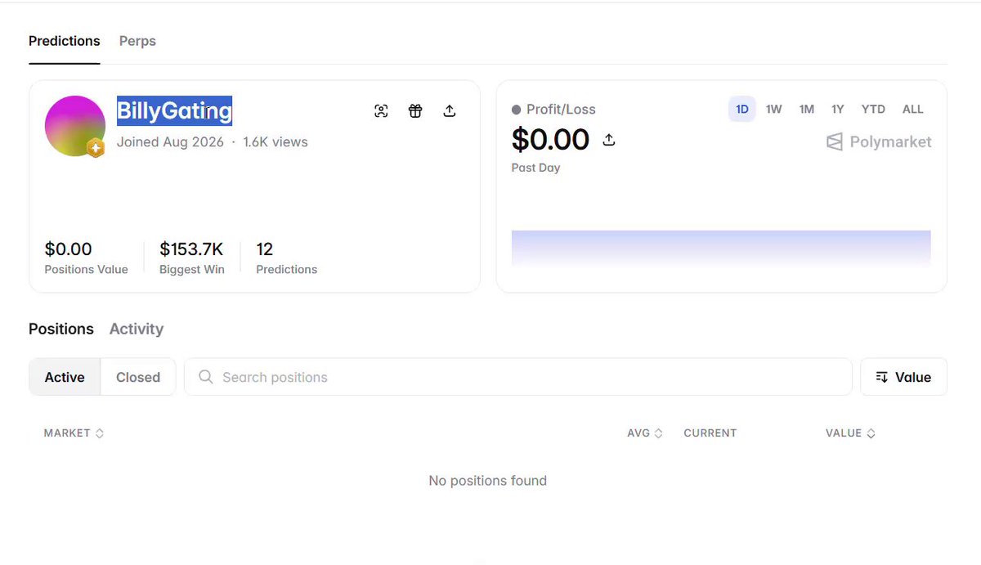Click the Past Day label
Viewport: 981px width, 565px height.
coord(535,168)
